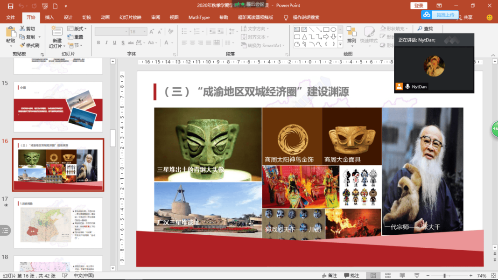Image resolution: width=498 pixels, height=280 pixels.
Task: Switch to Insert (插入) tab
Action: pos(49,17)
